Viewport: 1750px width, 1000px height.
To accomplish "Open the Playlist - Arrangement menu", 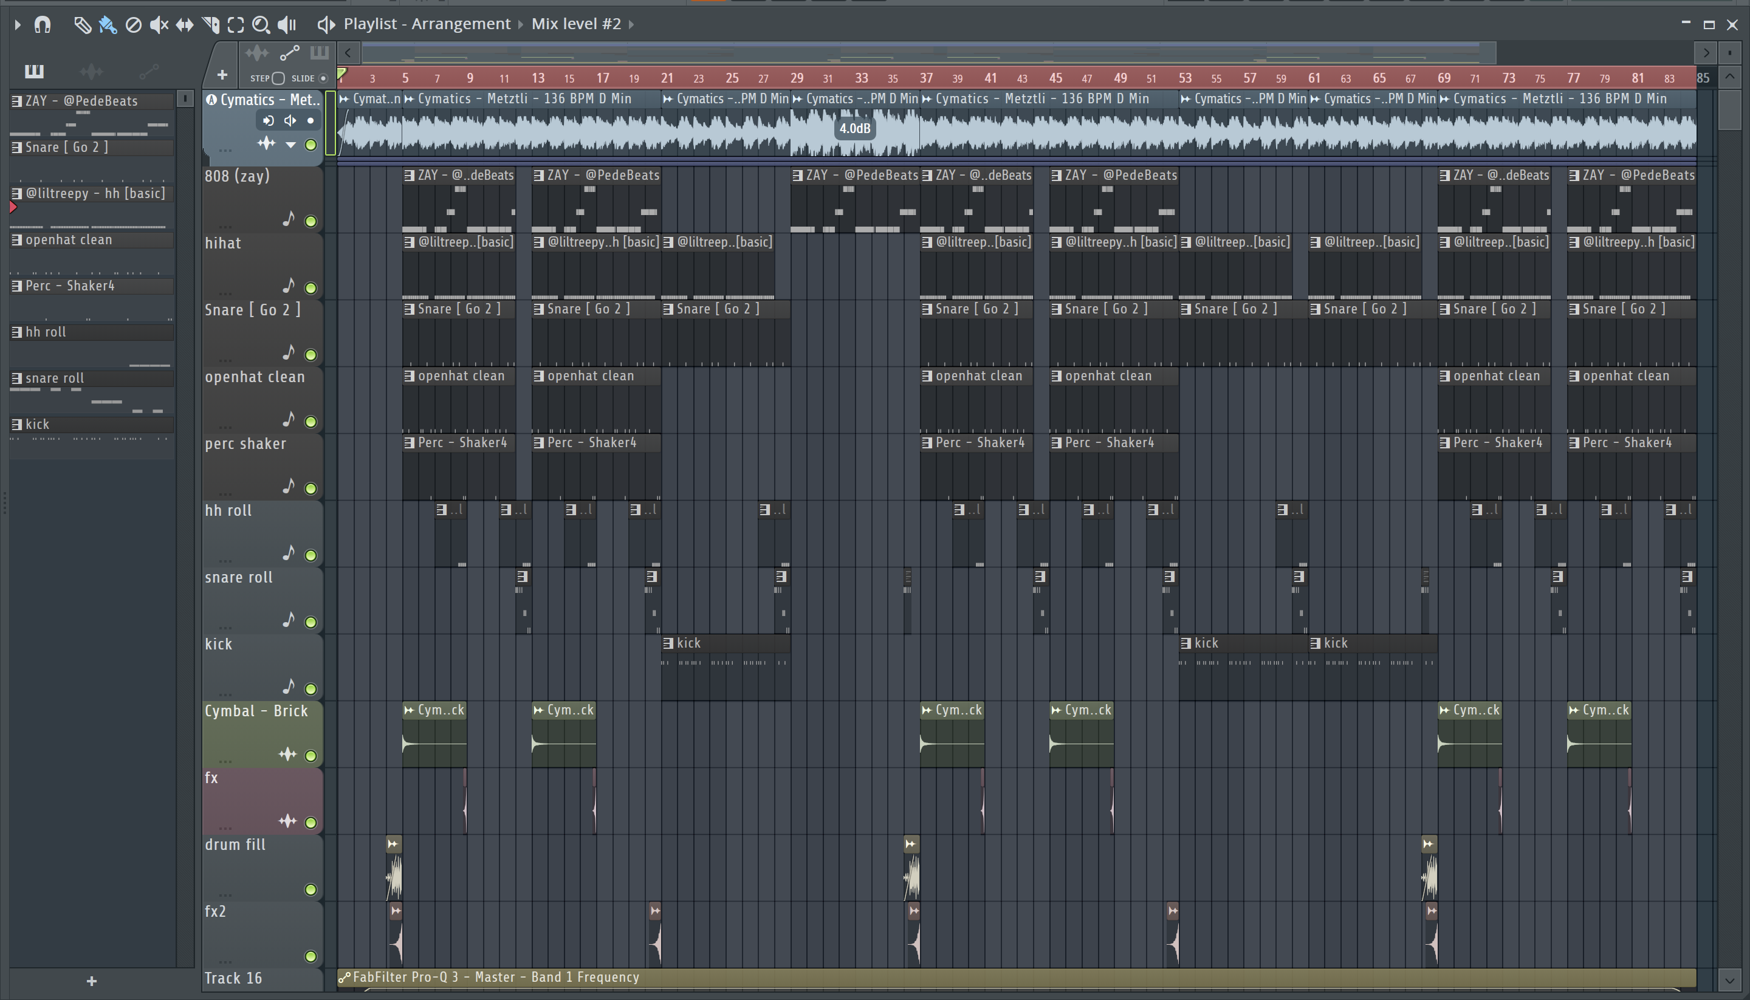I will 427,24.
